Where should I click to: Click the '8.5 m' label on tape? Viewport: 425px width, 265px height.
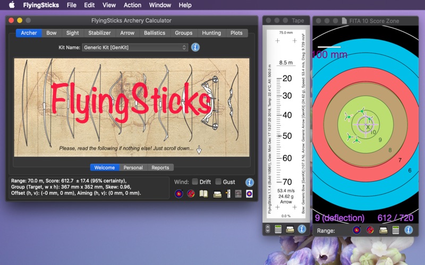[x=286, y=63]
